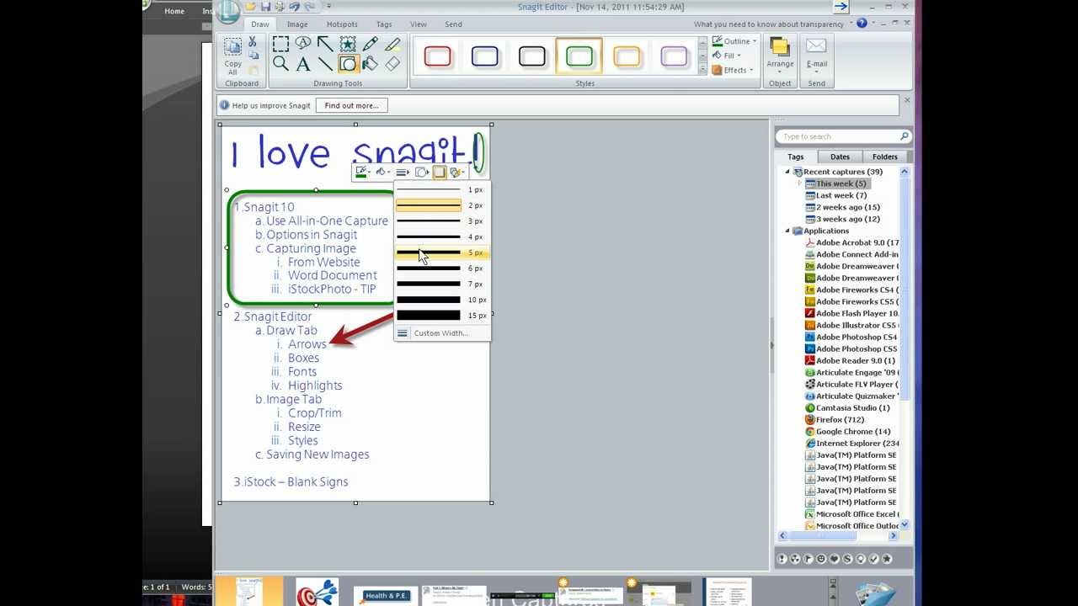The image size is (1078, 606).
Task: Open the Snagit Editor application orb button
Action: coord(228,12)
